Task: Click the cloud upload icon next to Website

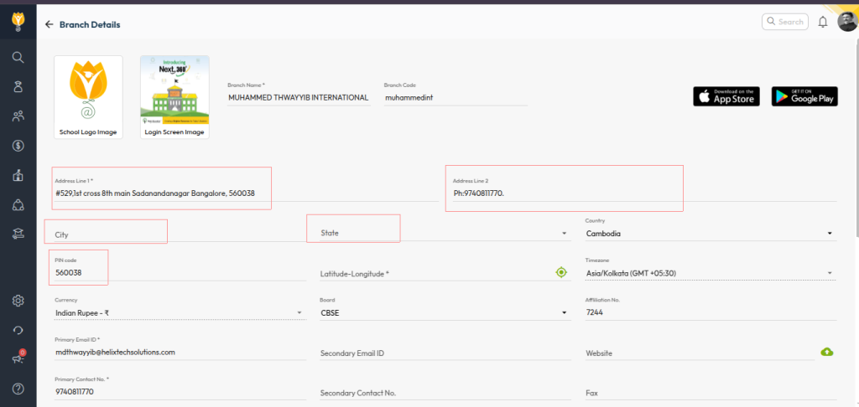Action: (x=827, y=352)
